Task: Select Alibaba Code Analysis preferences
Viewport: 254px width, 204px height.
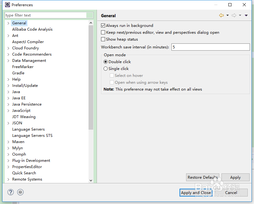Action: pos(32,29)
